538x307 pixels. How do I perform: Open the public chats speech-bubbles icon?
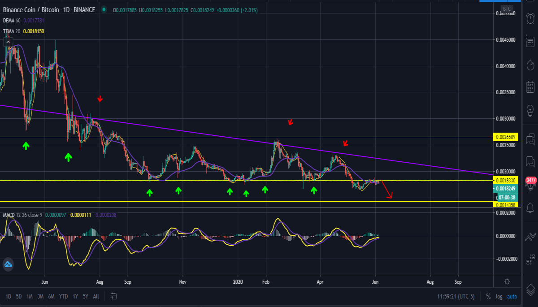pos(530,138)
